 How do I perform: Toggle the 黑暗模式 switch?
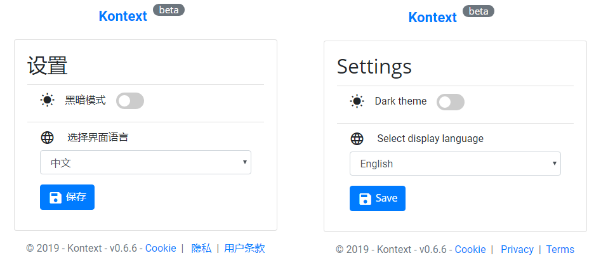(130, 101)
